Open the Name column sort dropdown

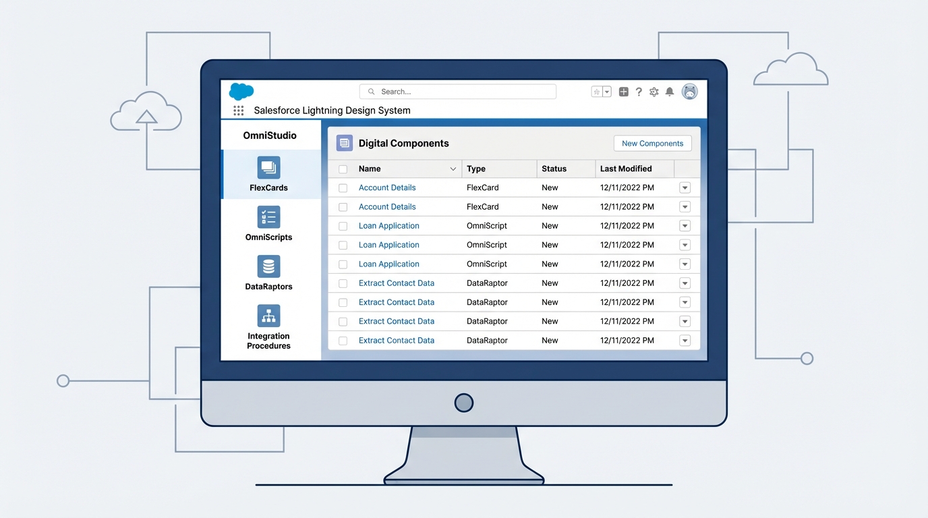tap(452, 169)
